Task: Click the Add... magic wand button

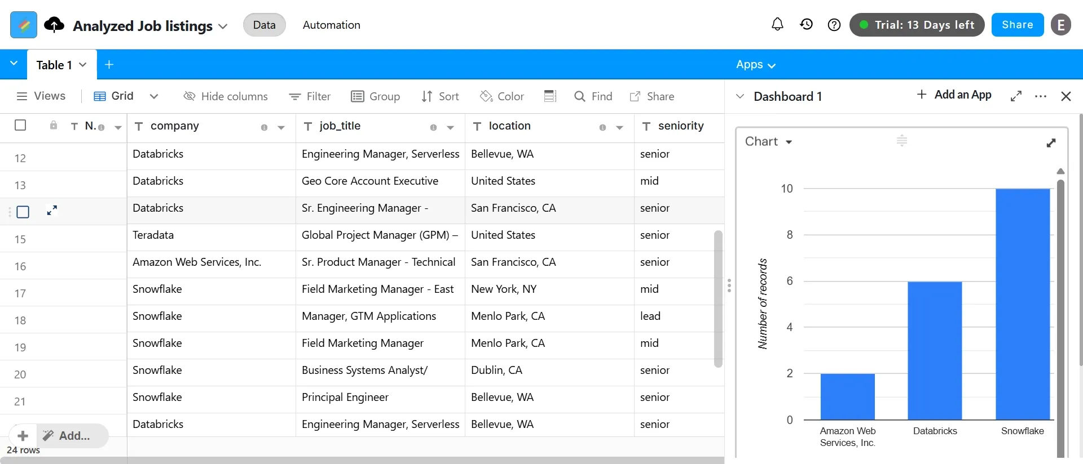Action: tap(73, 436)
